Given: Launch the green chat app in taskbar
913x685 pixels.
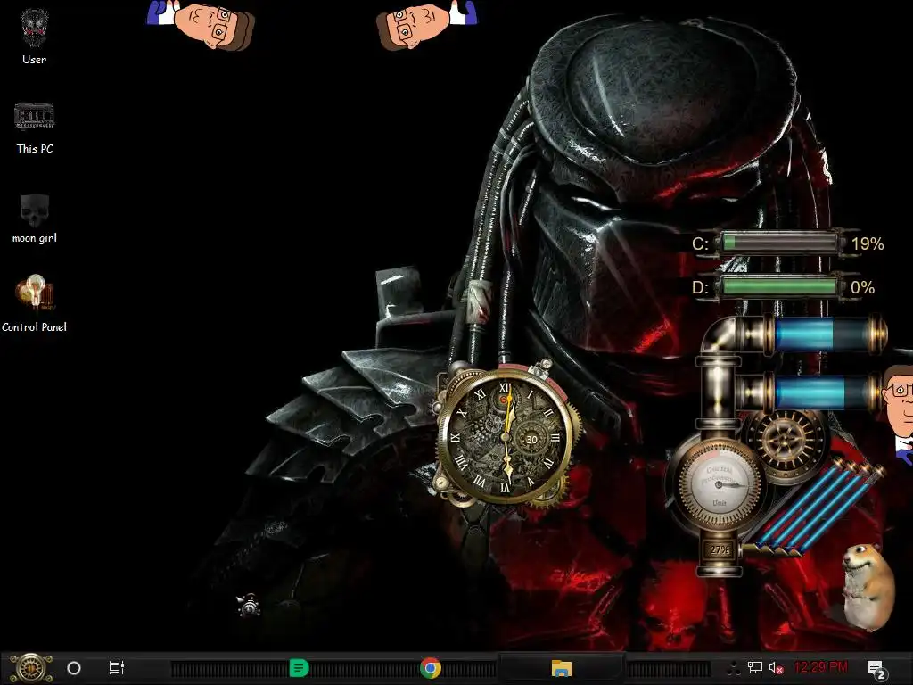Looking at the screenshot, I should point(299,668).
